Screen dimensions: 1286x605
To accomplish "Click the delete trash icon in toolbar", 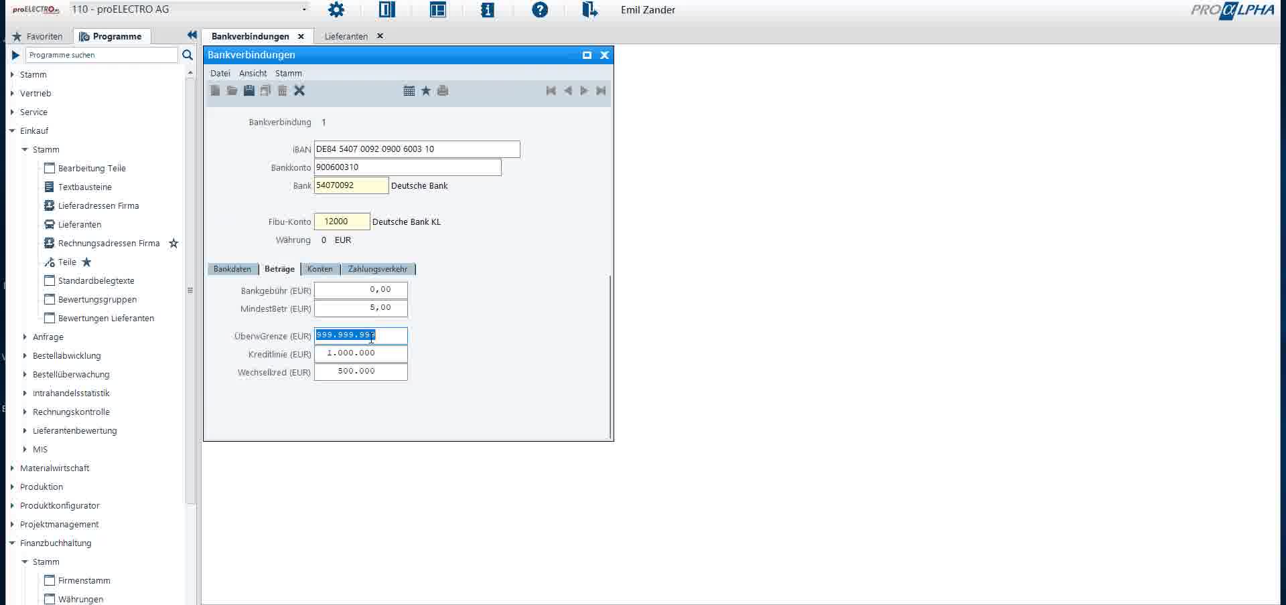I will point(283,90).
